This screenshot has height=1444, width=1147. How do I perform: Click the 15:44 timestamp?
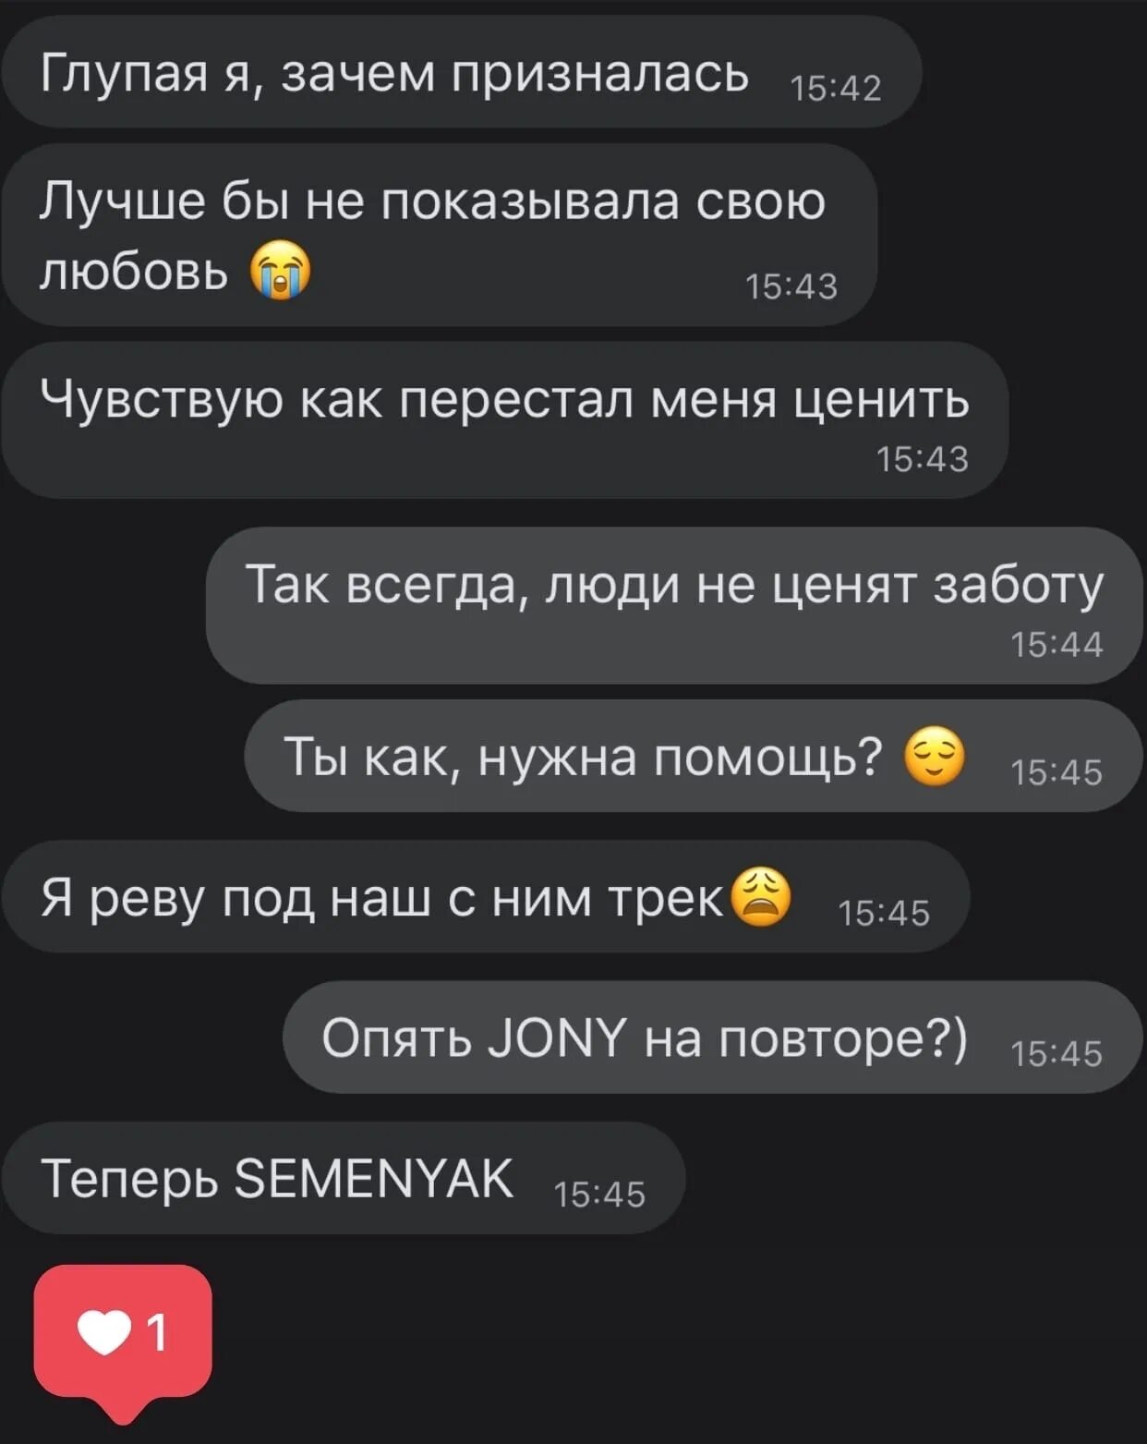coord(1056,645)
